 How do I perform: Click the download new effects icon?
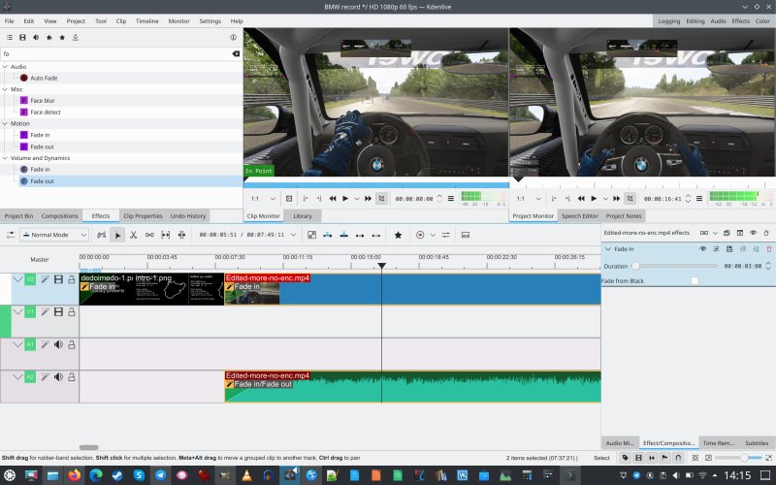[x=77, y=38]
